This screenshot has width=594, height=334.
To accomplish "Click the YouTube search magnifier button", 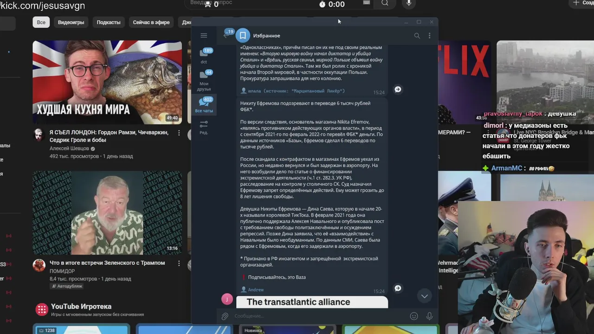I will (x=385, y=3).
